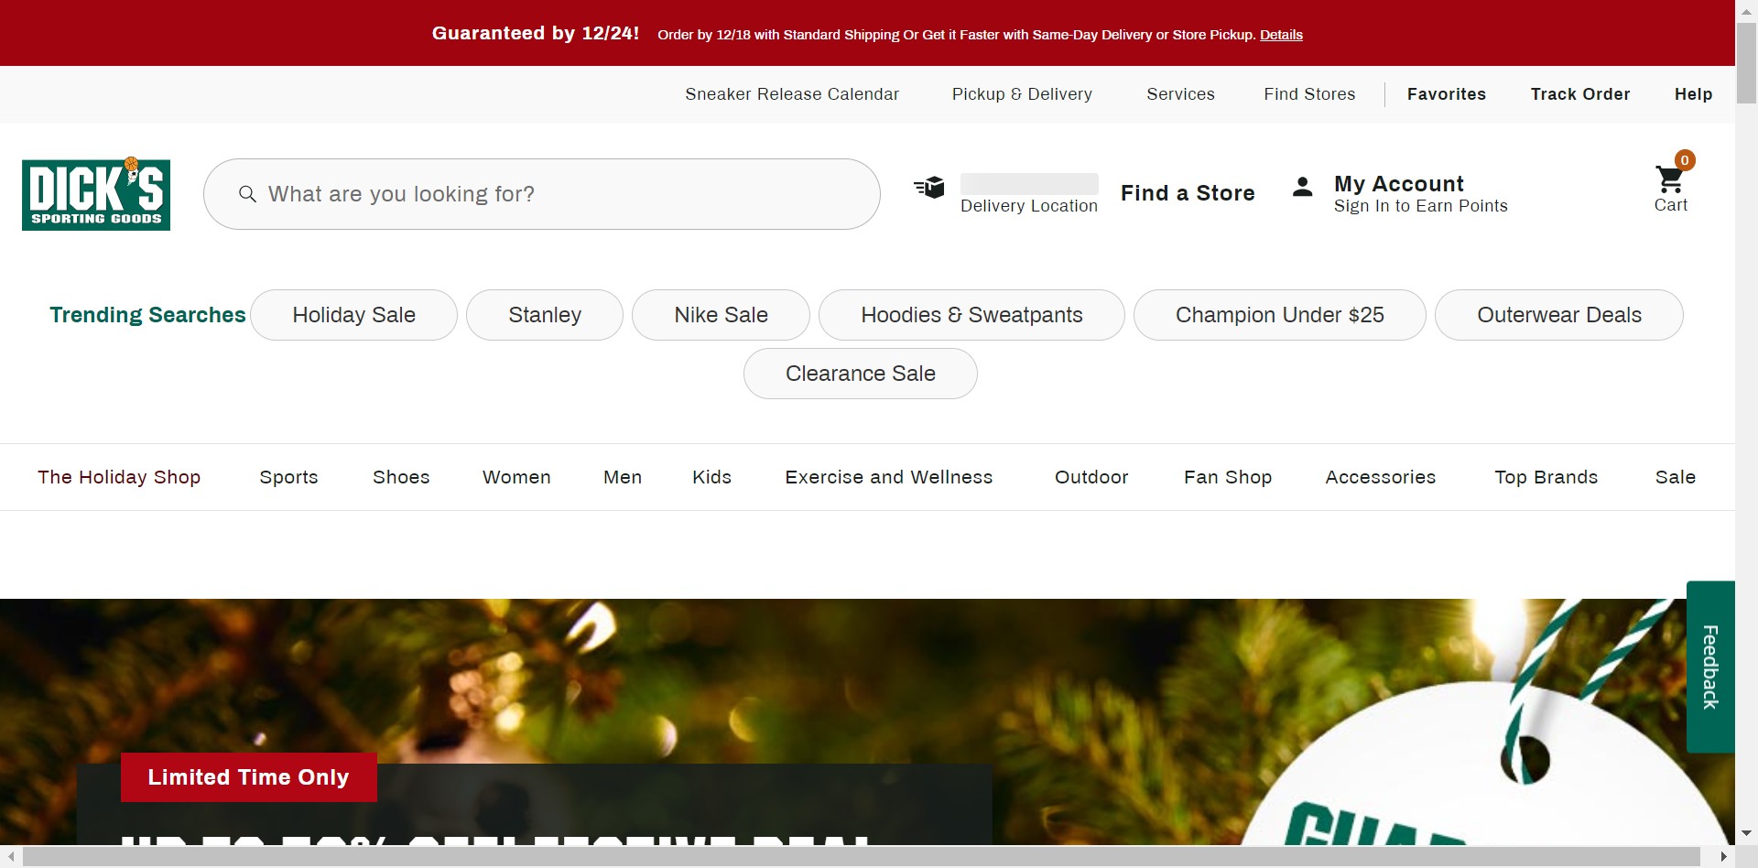The image size is (1758, 868).
Task: Click the Dick's Sporting Goods logo
Action: click(x=96, y=194)
